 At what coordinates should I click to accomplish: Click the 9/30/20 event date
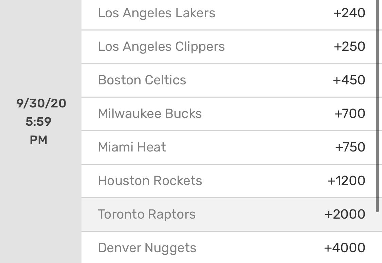coord(41,103)
